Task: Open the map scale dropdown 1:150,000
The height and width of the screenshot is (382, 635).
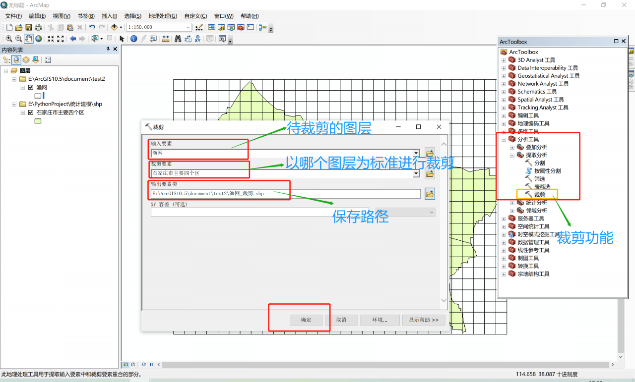Action: [x=188, y=27]
